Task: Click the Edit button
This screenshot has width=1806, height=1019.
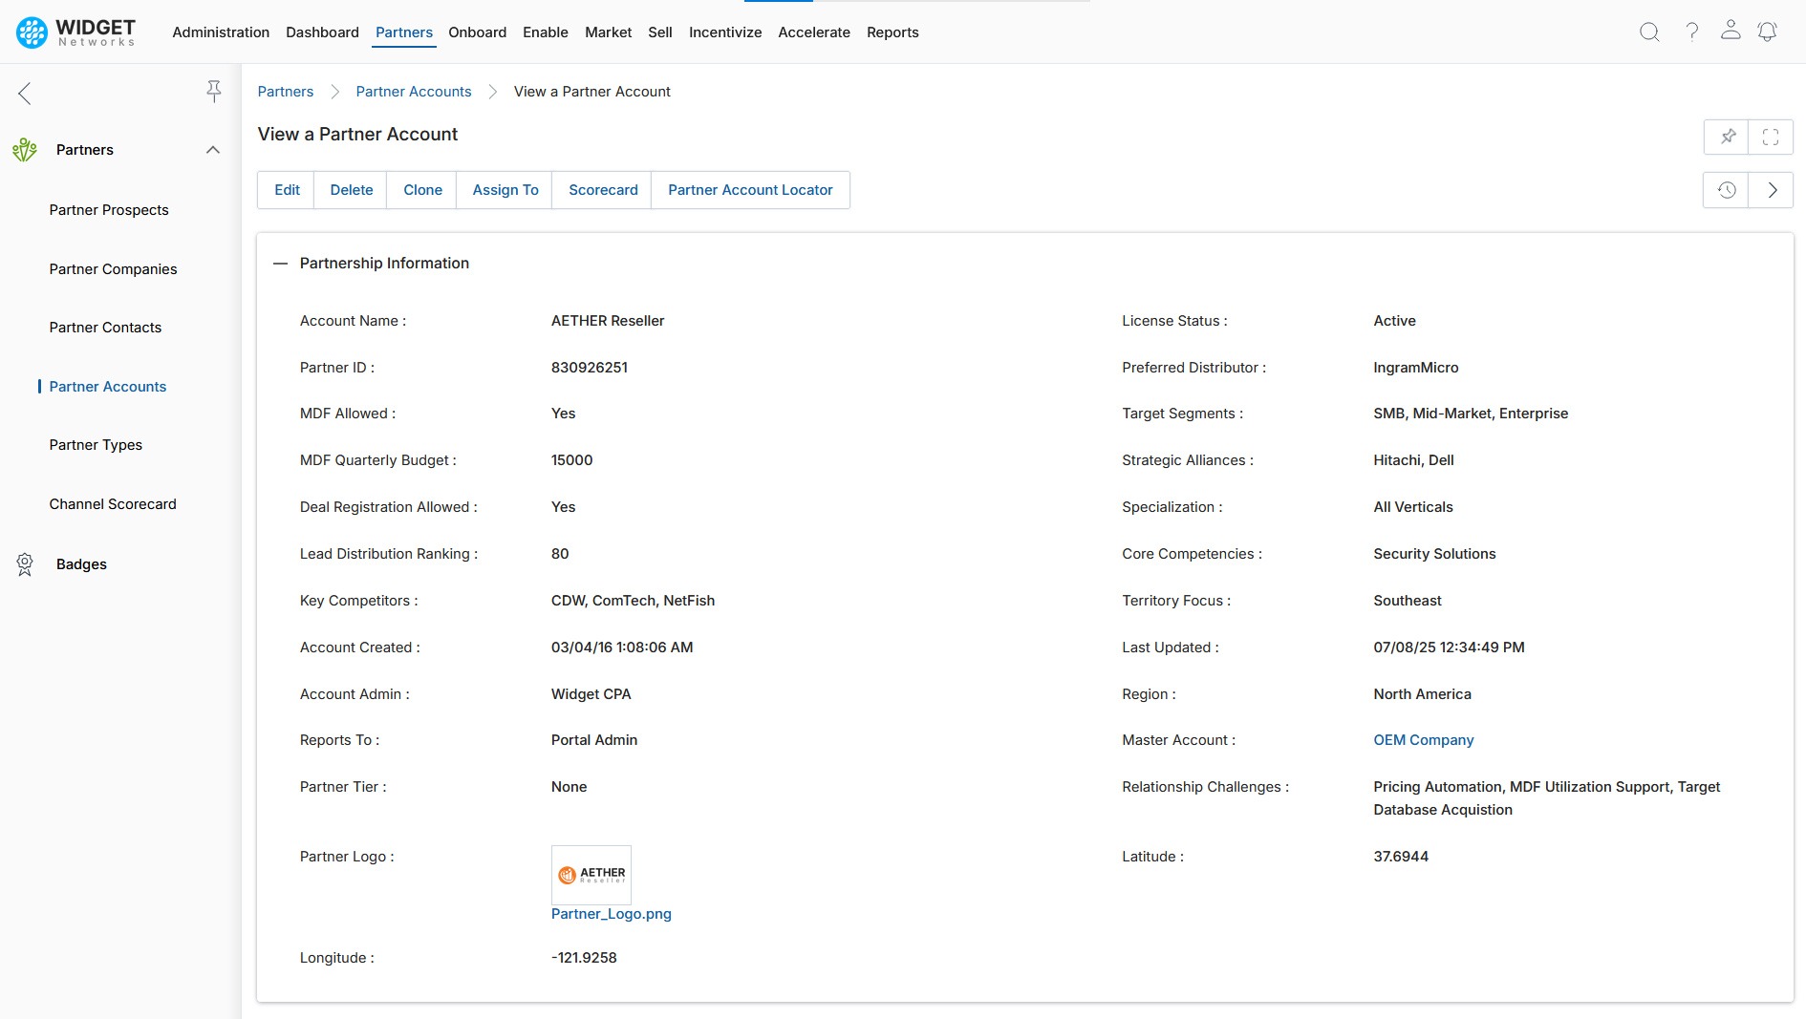Action: 287,190
